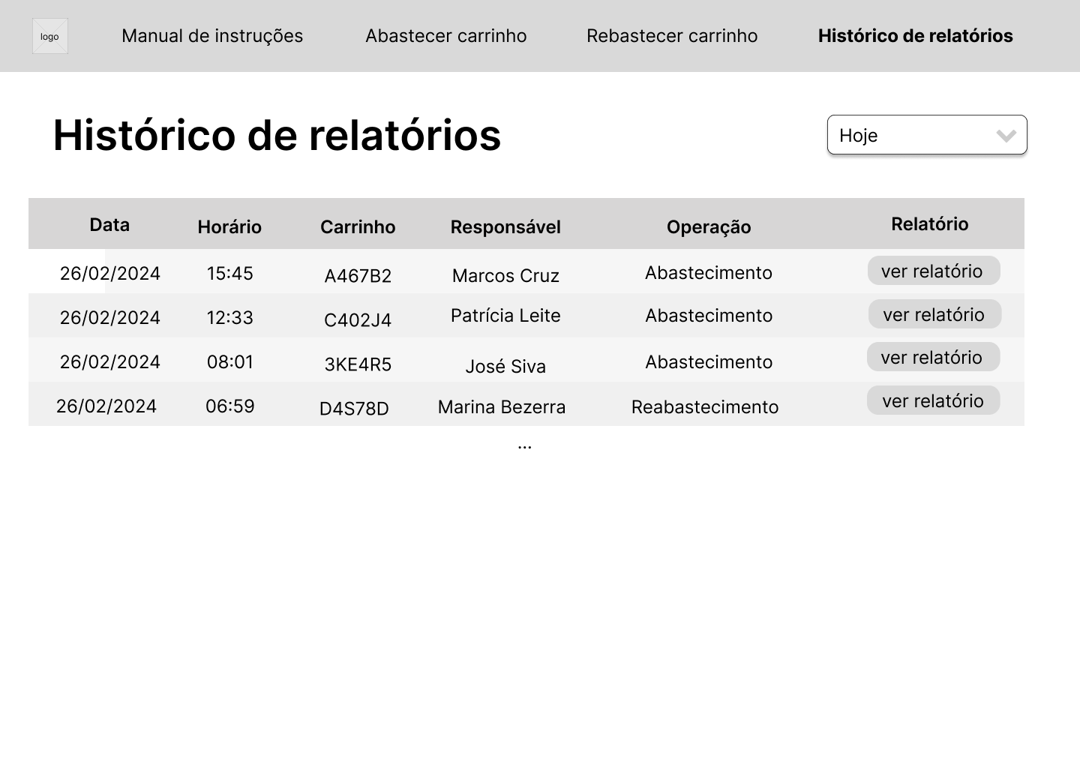This screenshot has height=768, width=1080.
Task: Click date 26/02/2024 in 06:59 row
Action: (x=106, y=406)
